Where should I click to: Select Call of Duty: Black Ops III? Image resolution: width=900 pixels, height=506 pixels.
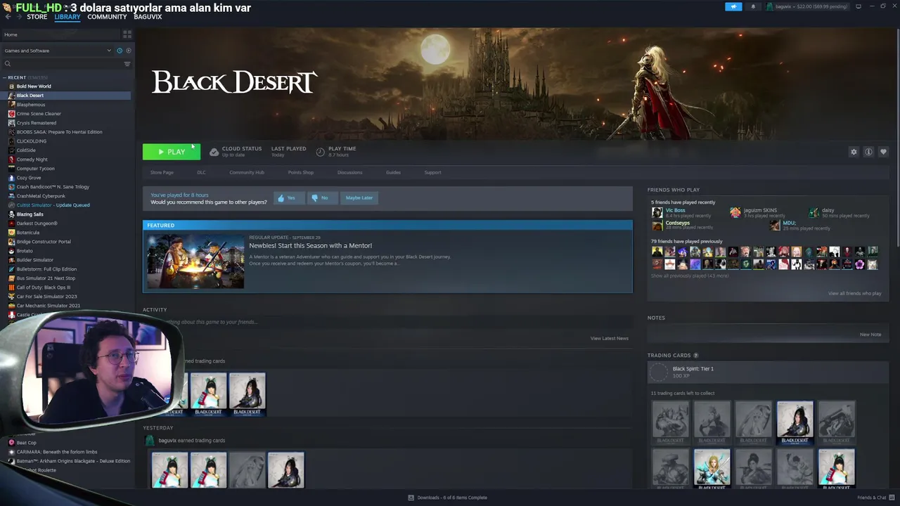[44, 287]
